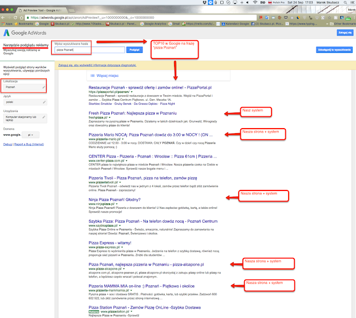Click the paperclip menu bar icon
Screen dimensions: 356x318
[215, 2]
